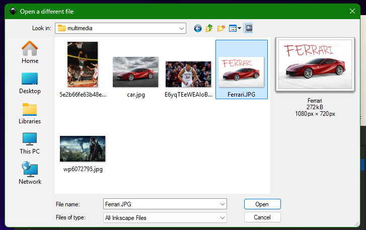Go to Desktop in the sidebar

click(30, 83)
